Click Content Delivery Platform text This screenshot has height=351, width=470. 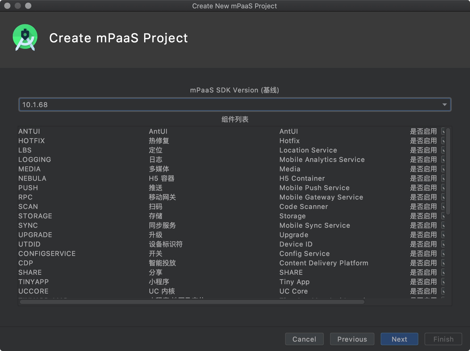pyautogui.click(x=324, y=263)
